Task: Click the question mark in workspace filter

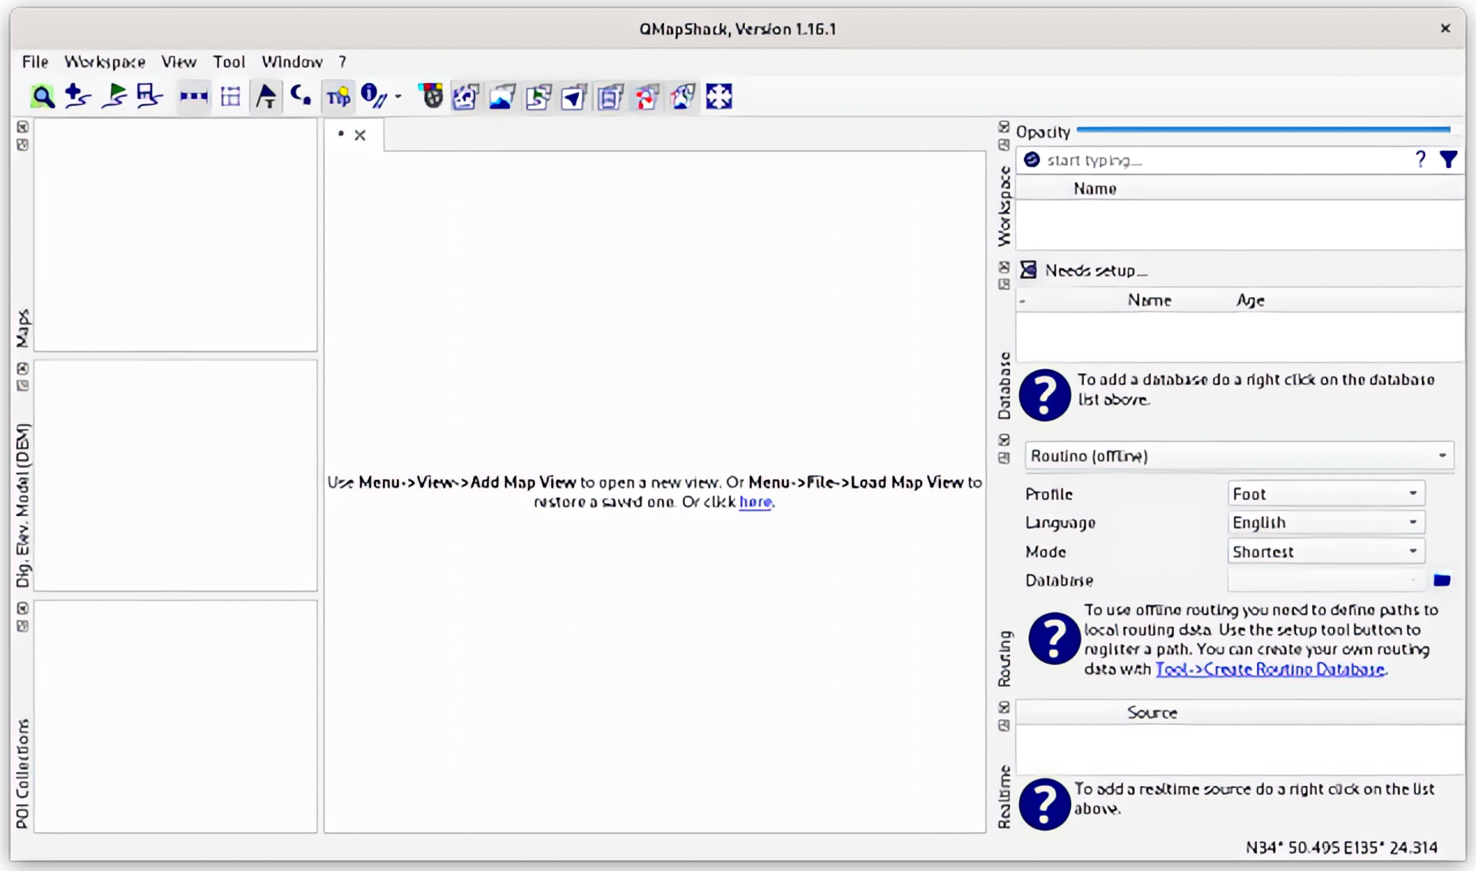Action: click(x=1420, y=160)
